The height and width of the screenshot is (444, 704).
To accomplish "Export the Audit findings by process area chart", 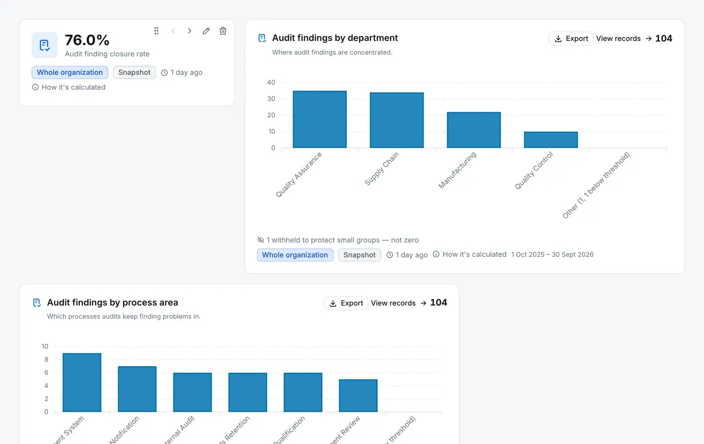I will [346, 303].
